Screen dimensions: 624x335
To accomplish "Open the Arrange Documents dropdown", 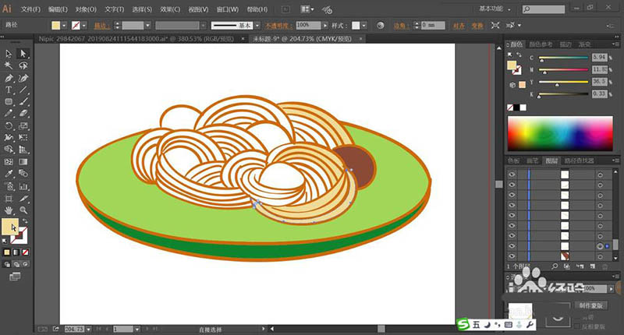I will click(307, 9).
